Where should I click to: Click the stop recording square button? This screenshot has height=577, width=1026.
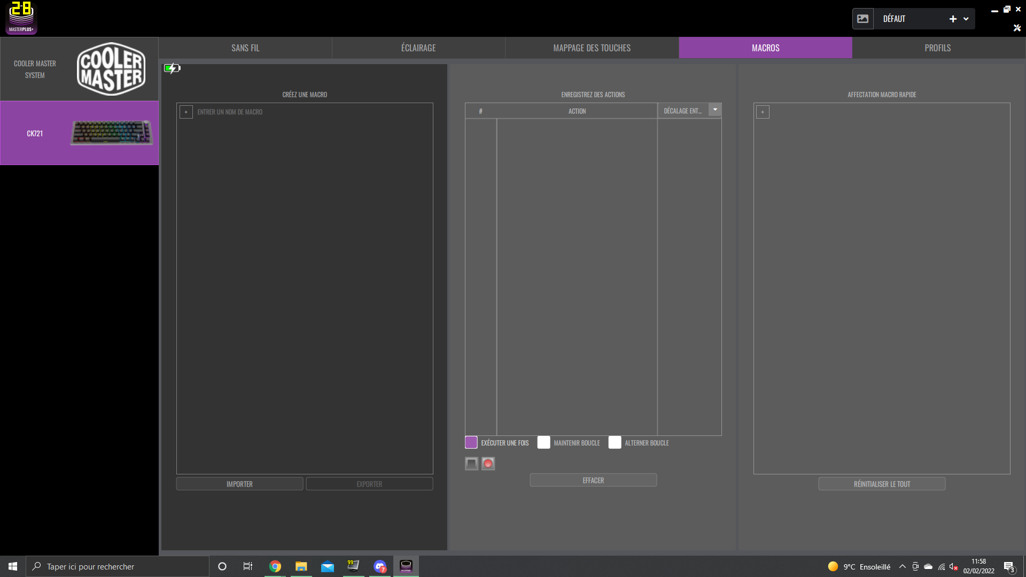click(x=471, y=464)
